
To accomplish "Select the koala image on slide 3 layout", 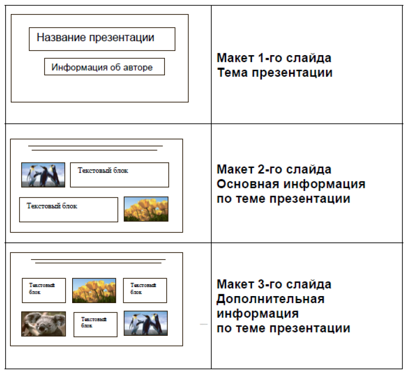I will pyautogui.click(x=44, y=324).
